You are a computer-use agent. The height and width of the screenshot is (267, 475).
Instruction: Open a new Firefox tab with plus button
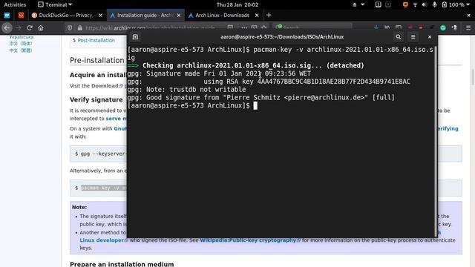click(x=269, y=15)
